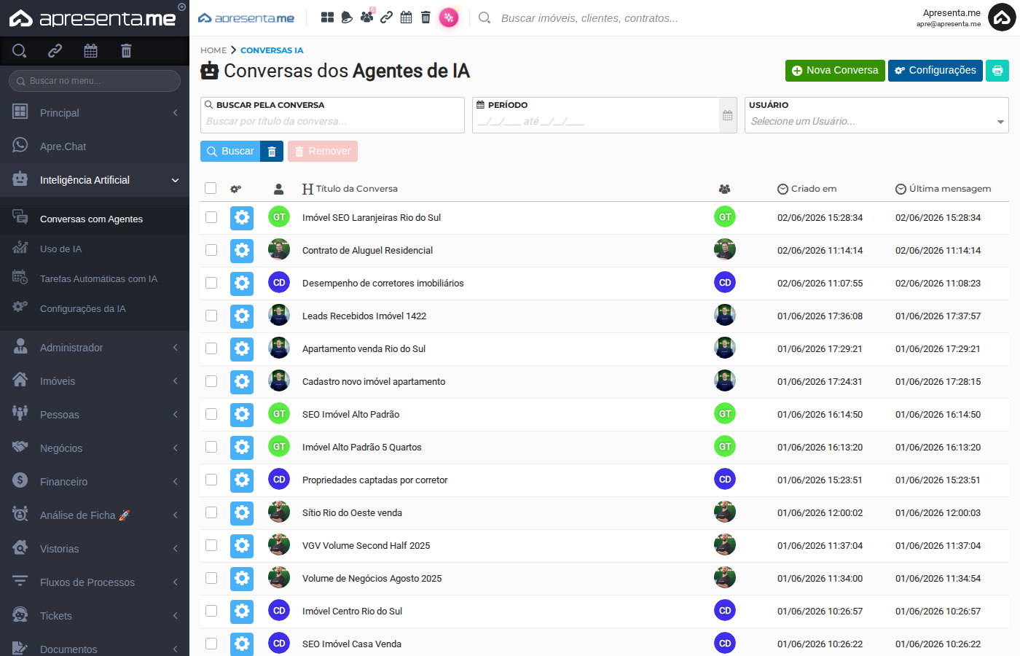Click blue Configurações button
Screen dimensions: 1020x656
tap(935, 71)
